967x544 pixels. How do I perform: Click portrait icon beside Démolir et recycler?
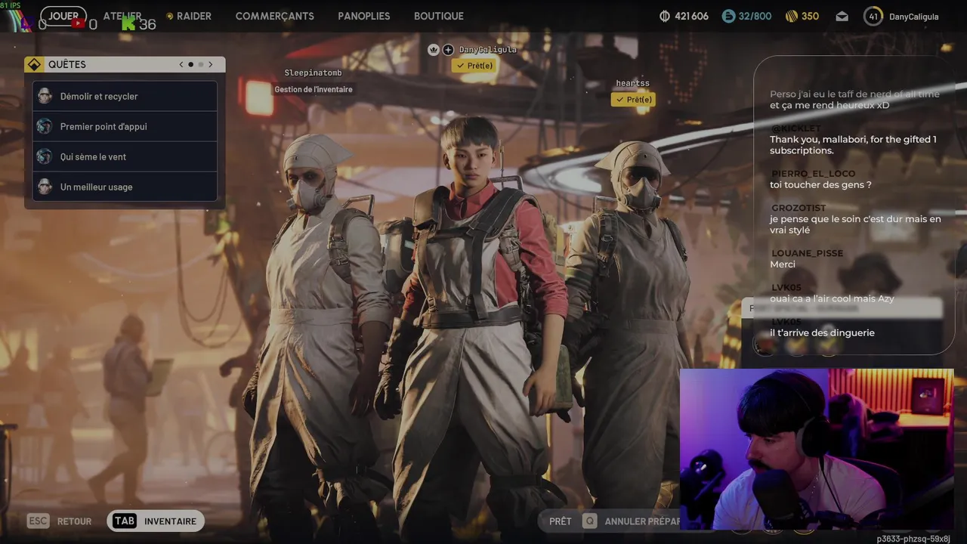[x=45, y=96]
